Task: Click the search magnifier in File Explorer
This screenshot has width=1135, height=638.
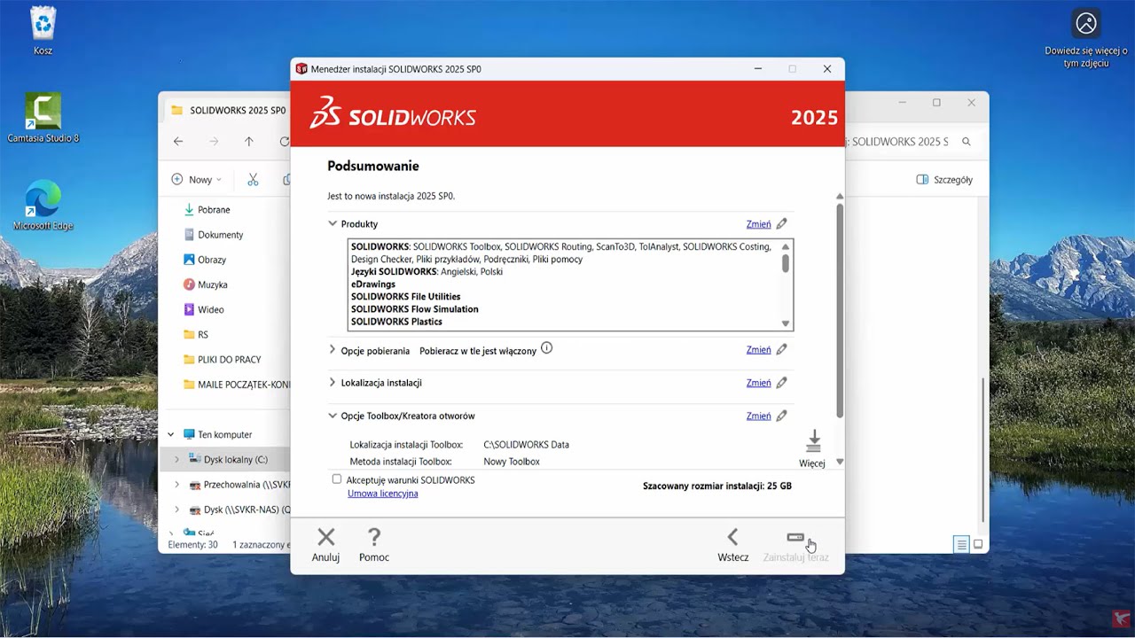Action: pos(967,142)
